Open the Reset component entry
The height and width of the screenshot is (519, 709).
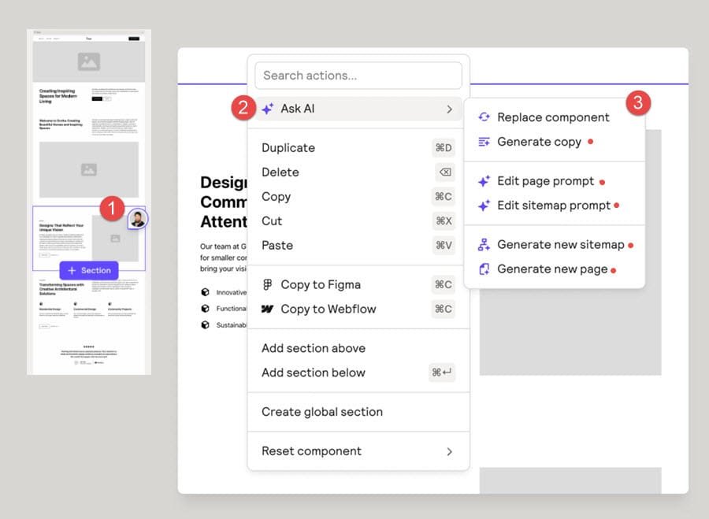[x=358, y=451]
